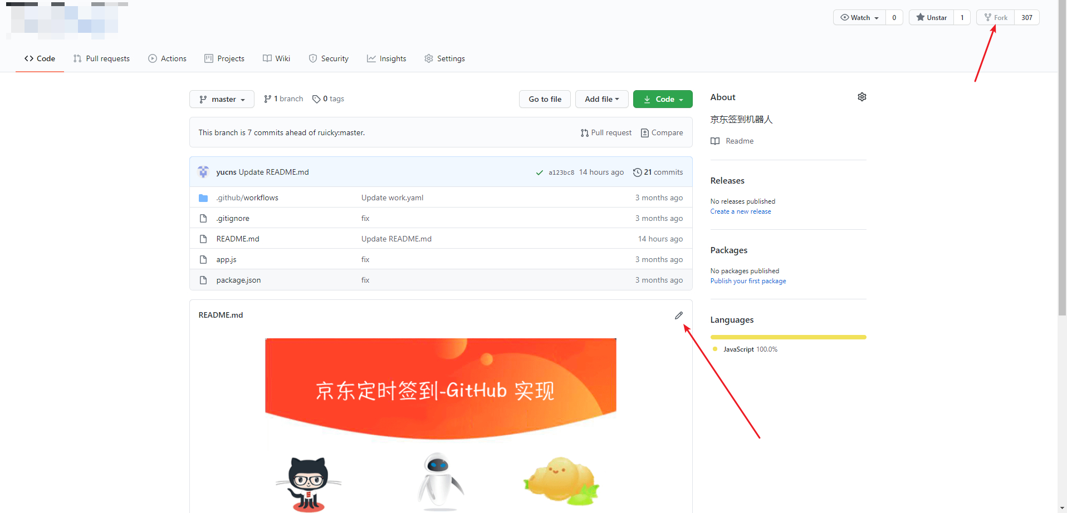Open the app.js file
The width and height of the screenshot is (1067, 513).
[x=226, y=259]
